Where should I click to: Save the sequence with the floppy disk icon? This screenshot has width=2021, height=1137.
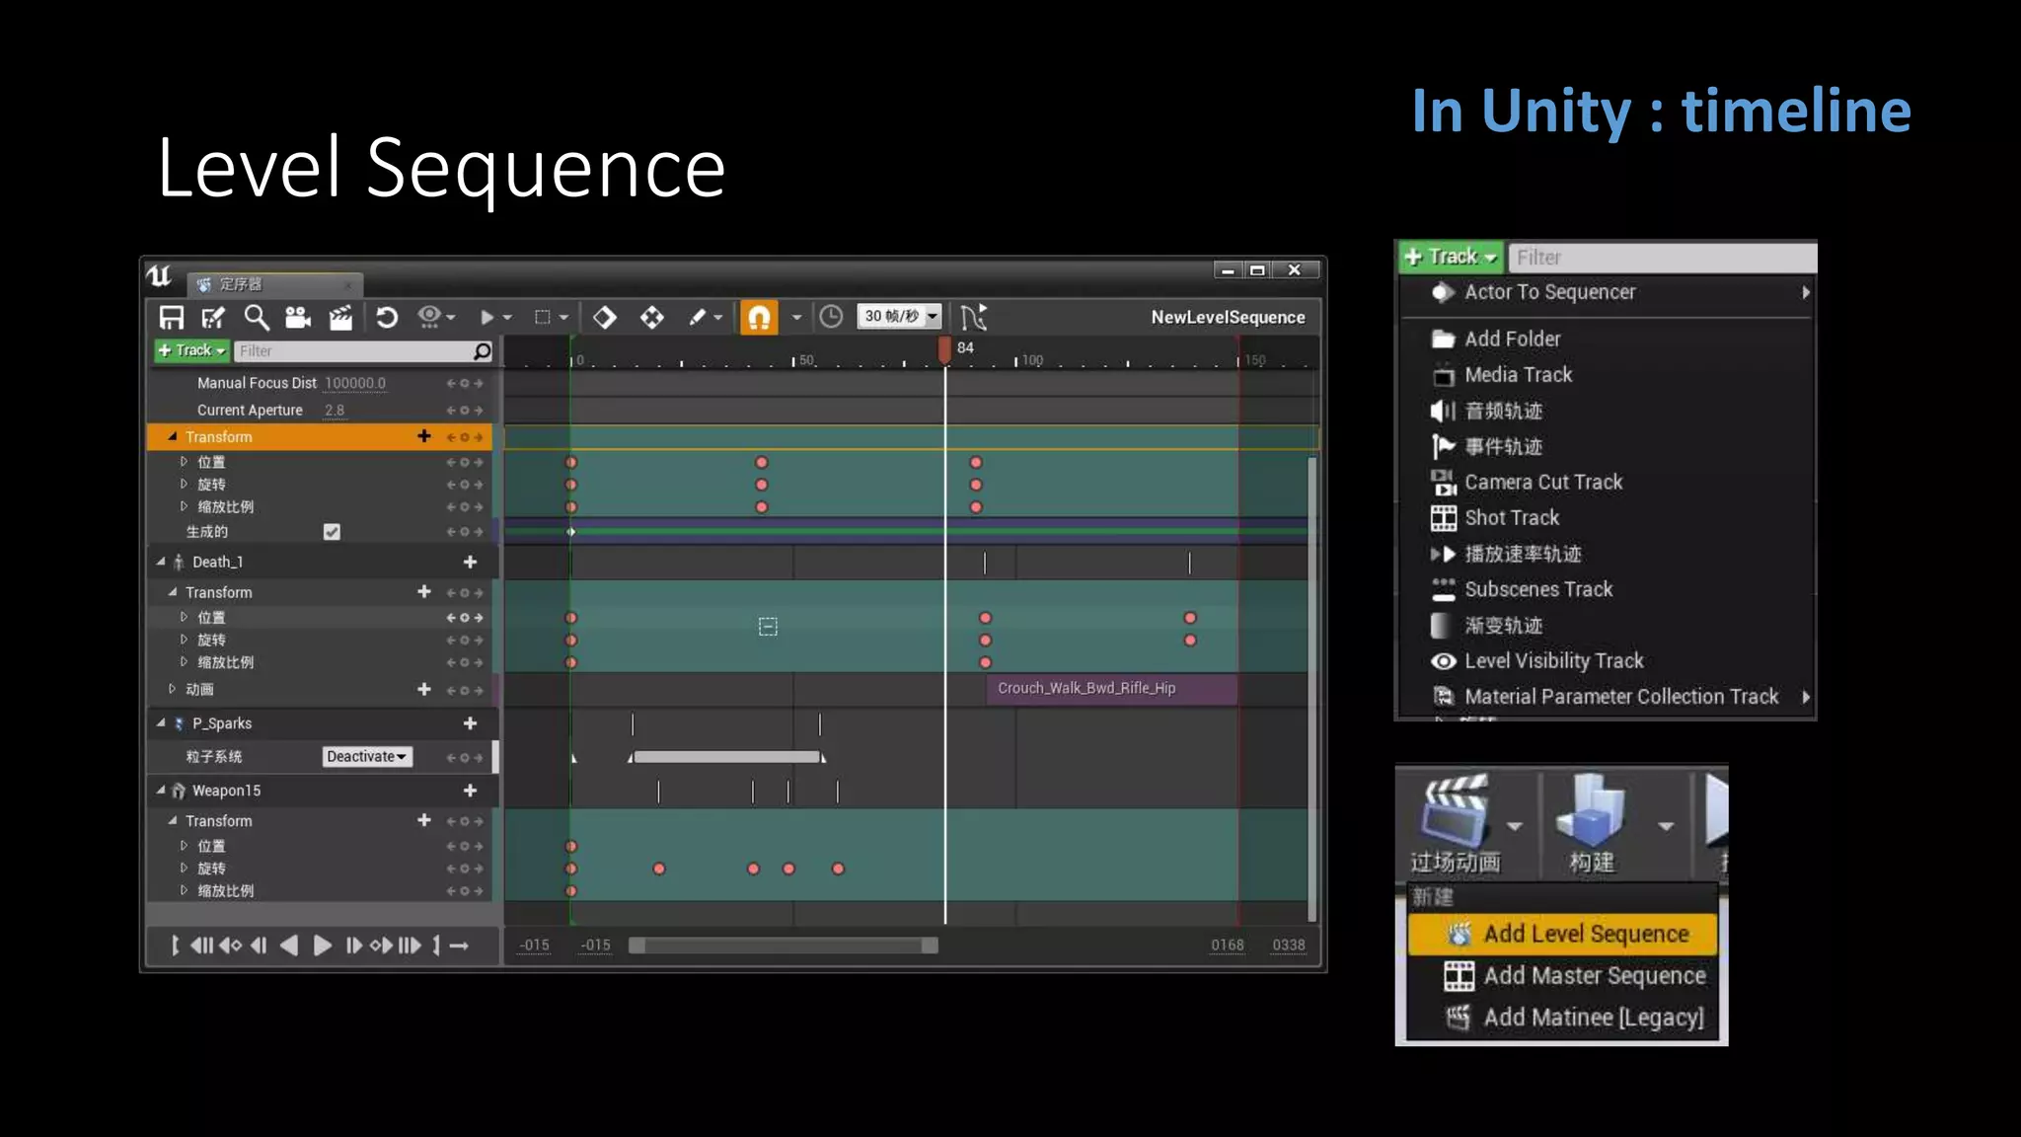pos(172,317)
